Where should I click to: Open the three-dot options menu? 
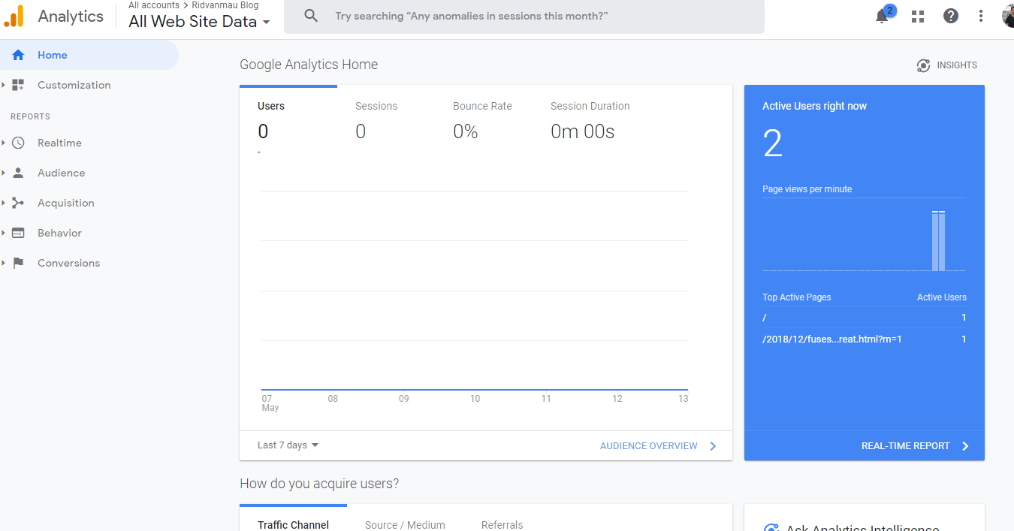981,17
